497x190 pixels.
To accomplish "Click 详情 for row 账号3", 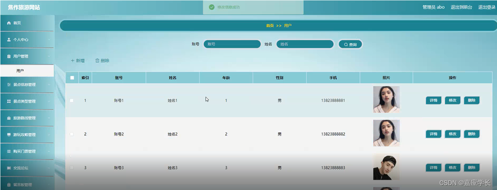I will (433, 168).
